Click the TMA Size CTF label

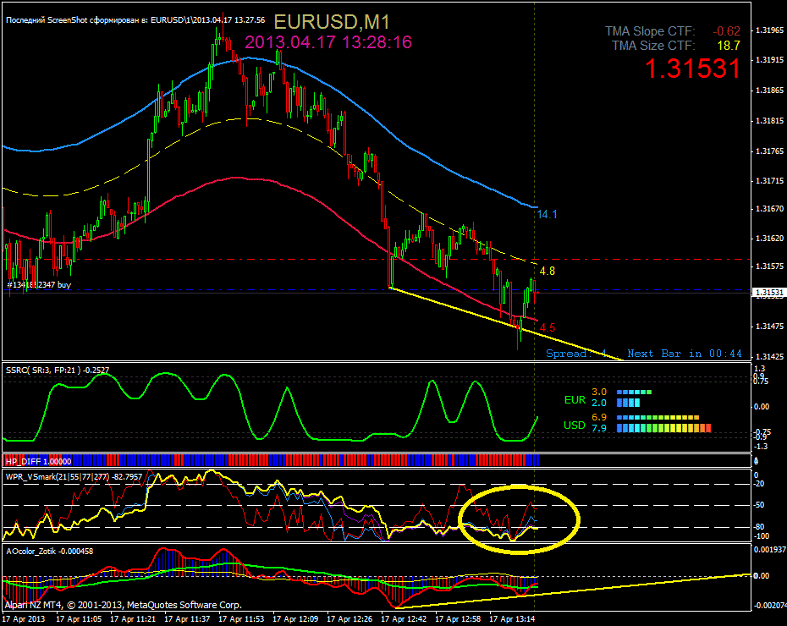[x=653, y=46]
